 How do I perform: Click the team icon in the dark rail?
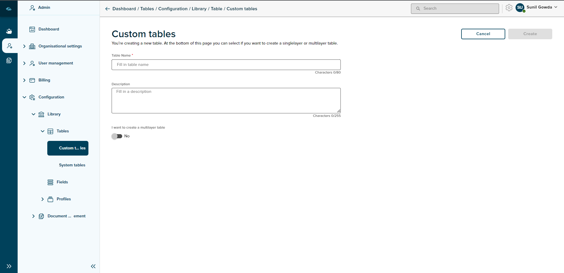click(9, 31)
